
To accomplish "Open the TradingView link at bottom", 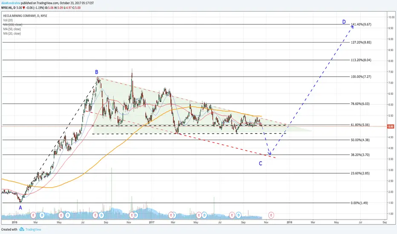I will click(33, 229).
